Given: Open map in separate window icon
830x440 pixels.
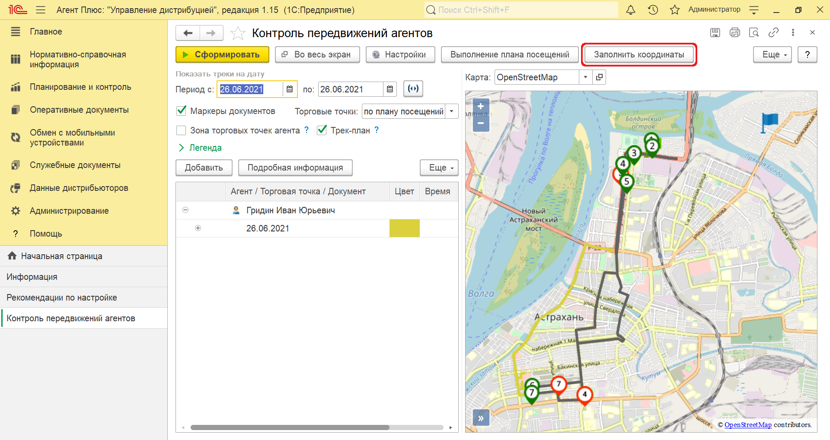Looking at the screenshot, I should 599,77.
